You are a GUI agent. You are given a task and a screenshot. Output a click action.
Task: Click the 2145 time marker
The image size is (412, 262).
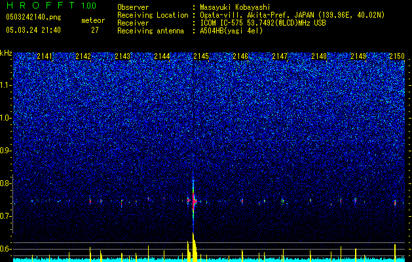click(x=201, y=56)
